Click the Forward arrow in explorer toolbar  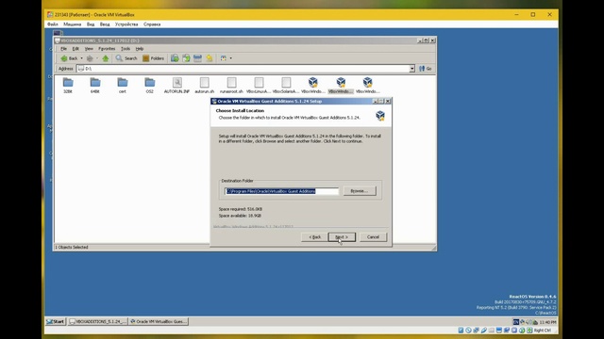(x=90, y=58)
